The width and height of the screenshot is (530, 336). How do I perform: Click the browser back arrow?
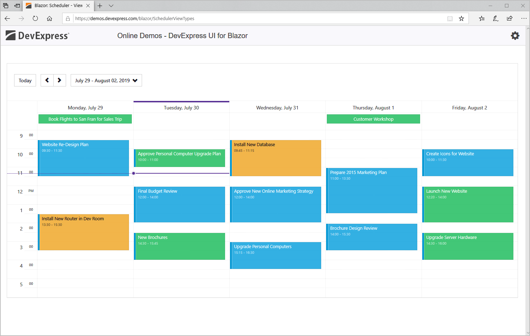(x=7, y=18)
